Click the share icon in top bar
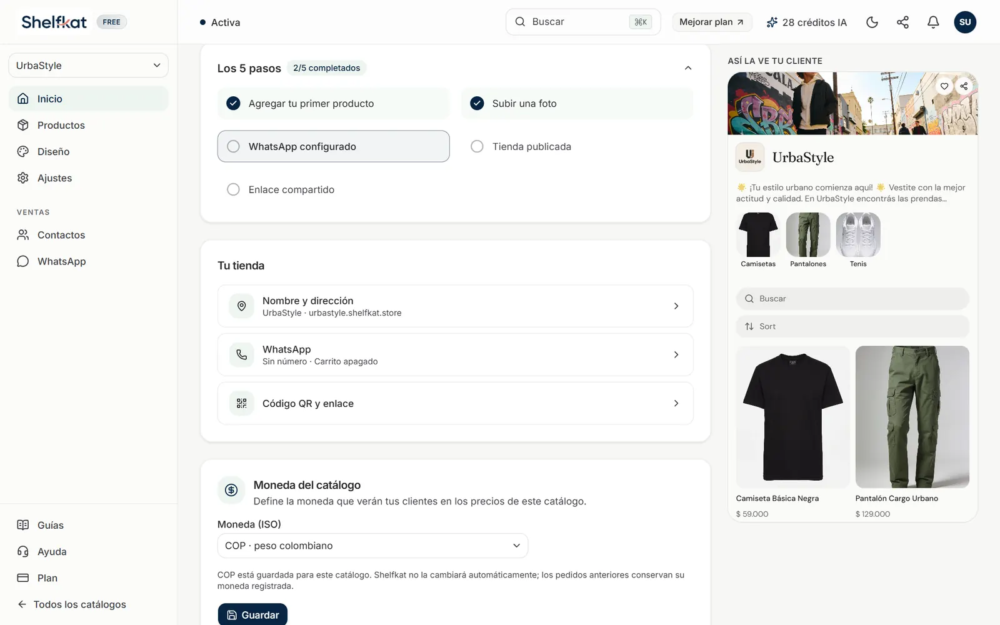The width and height of the screenshot is (1000, 625). [902, 22]
